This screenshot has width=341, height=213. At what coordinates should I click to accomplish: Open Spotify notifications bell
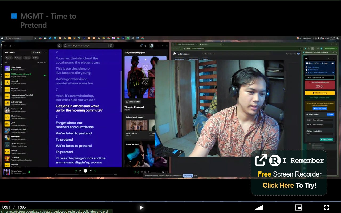click(x=141, y=46)
